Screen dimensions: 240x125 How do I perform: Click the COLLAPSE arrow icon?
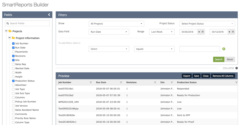point(237,68)
